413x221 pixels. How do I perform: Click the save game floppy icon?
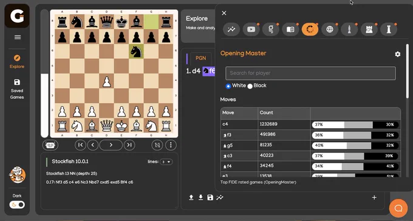click(x=210, y=197)
